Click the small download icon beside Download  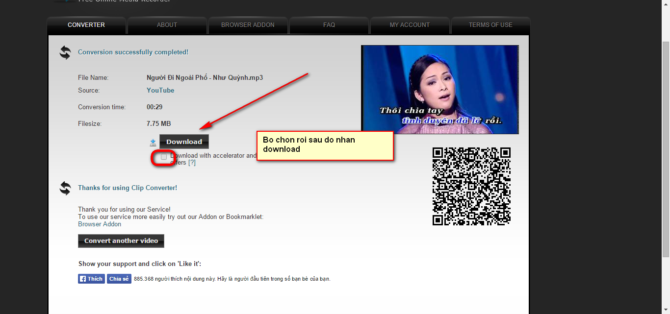coord(153,143)
